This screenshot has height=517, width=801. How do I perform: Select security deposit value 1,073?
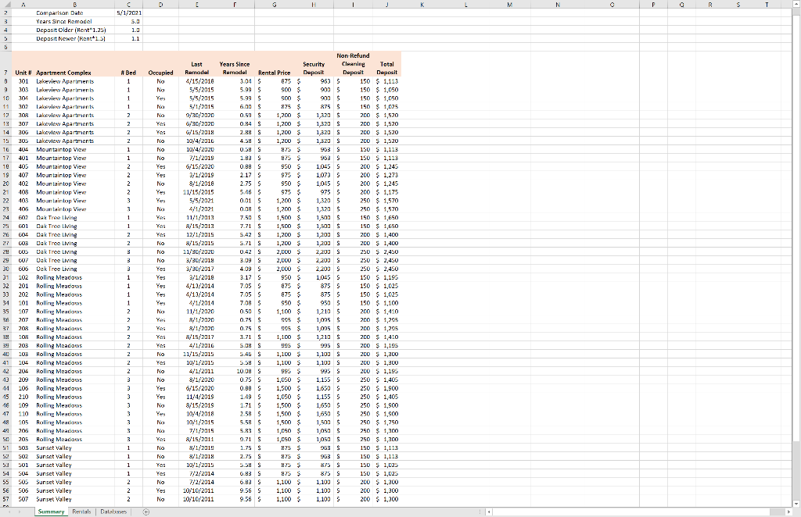tap(314, 175)
